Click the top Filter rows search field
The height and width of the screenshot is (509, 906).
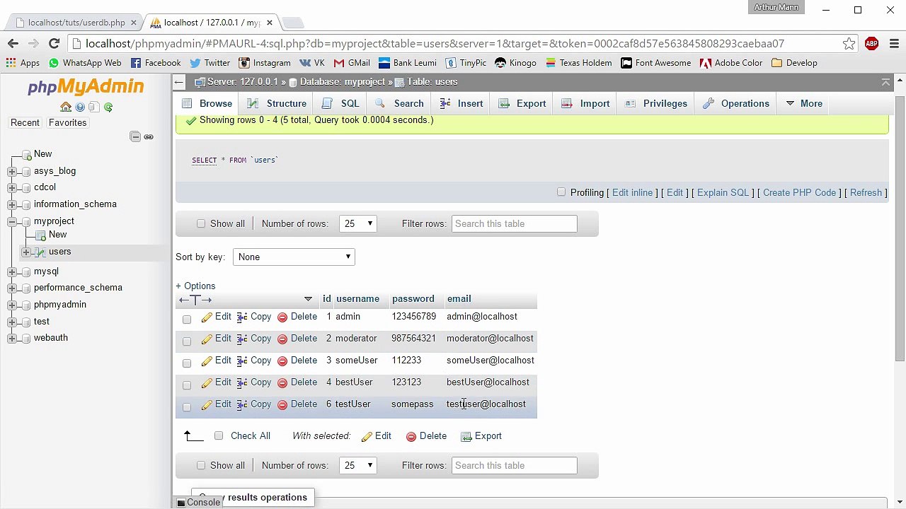point(514,224)
